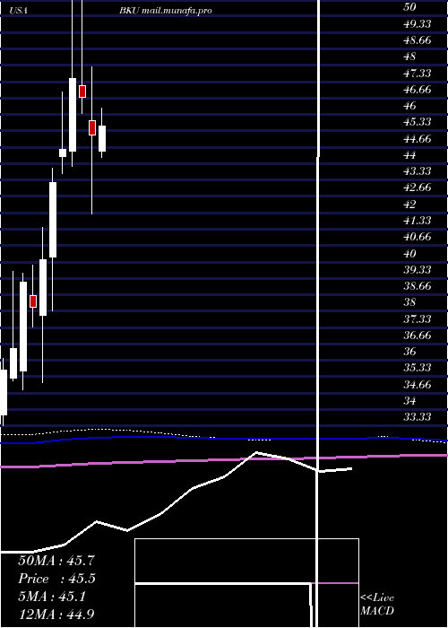Click the red candlestick near 38

coord(33,301)
